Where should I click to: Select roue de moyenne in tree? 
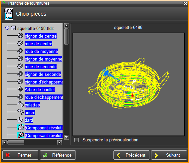click(x=41, y=51)
